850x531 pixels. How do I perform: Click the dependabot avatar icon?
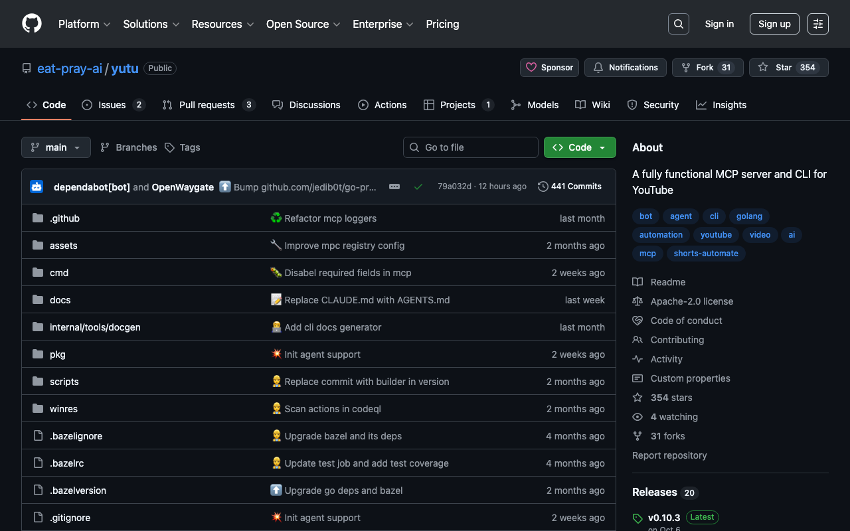tap(37, 187)
